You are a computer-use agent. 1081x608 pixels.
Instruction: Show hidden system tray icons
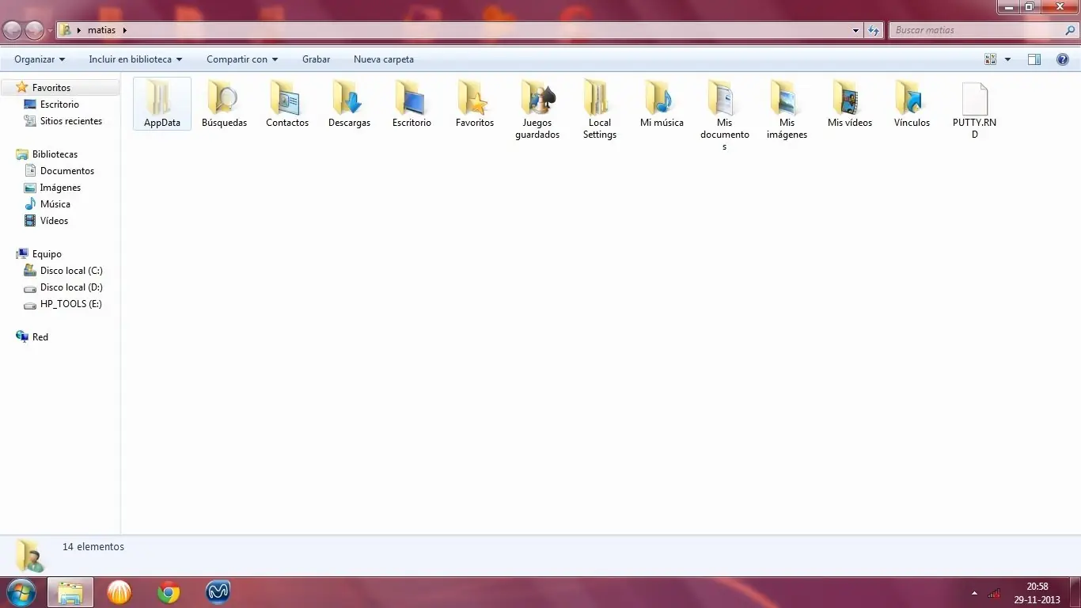pyautogui.click(x=974, y=593)
